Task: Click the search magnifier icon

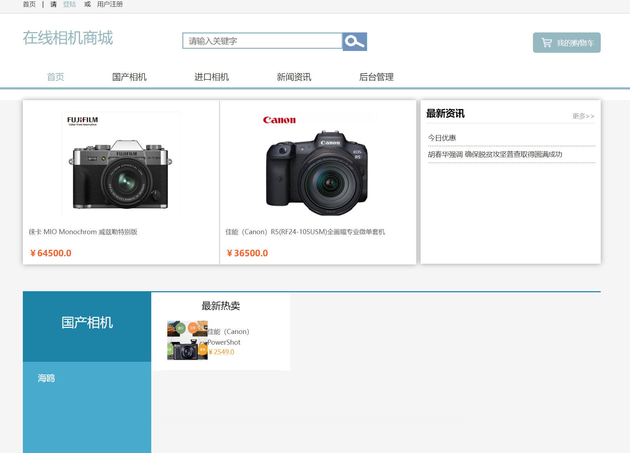Action: 354,41
